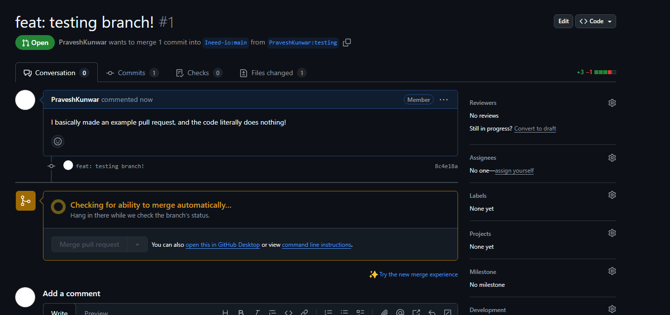Click the Labels sidebar heading
The height and width of the screenshot is (315, 670).
478,196
